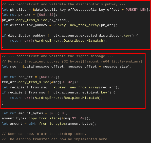Click line "let msg = &data[message_offset.."
Viewport: 151px width, 143px height.
[x=67, y=67]
